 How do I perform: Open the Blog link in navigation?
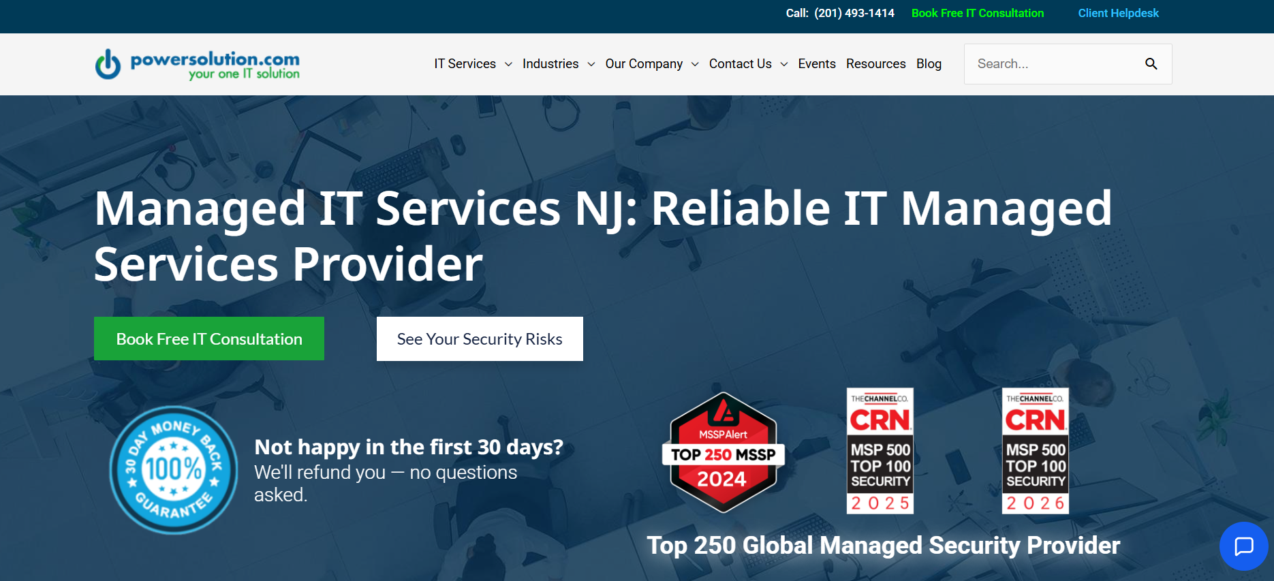(929, 63)
